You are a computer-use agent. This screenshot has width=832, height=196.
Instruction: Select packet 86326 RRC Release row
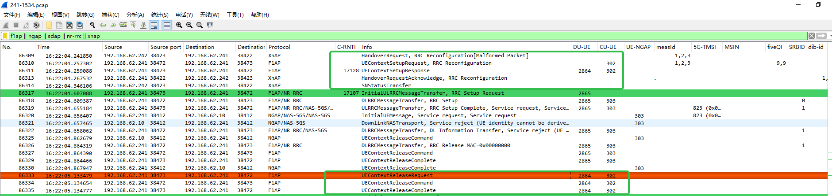pyautogui.click(x=414, y=145)
